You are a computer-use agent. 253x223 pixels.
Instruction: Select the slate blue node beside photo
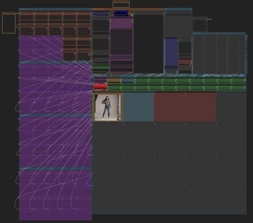click(x=138, y=107)
